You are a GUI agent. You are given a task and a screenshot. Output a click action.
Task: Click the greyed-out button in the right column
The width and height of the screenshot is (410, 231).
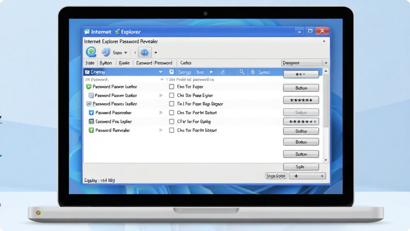point(301,112)
